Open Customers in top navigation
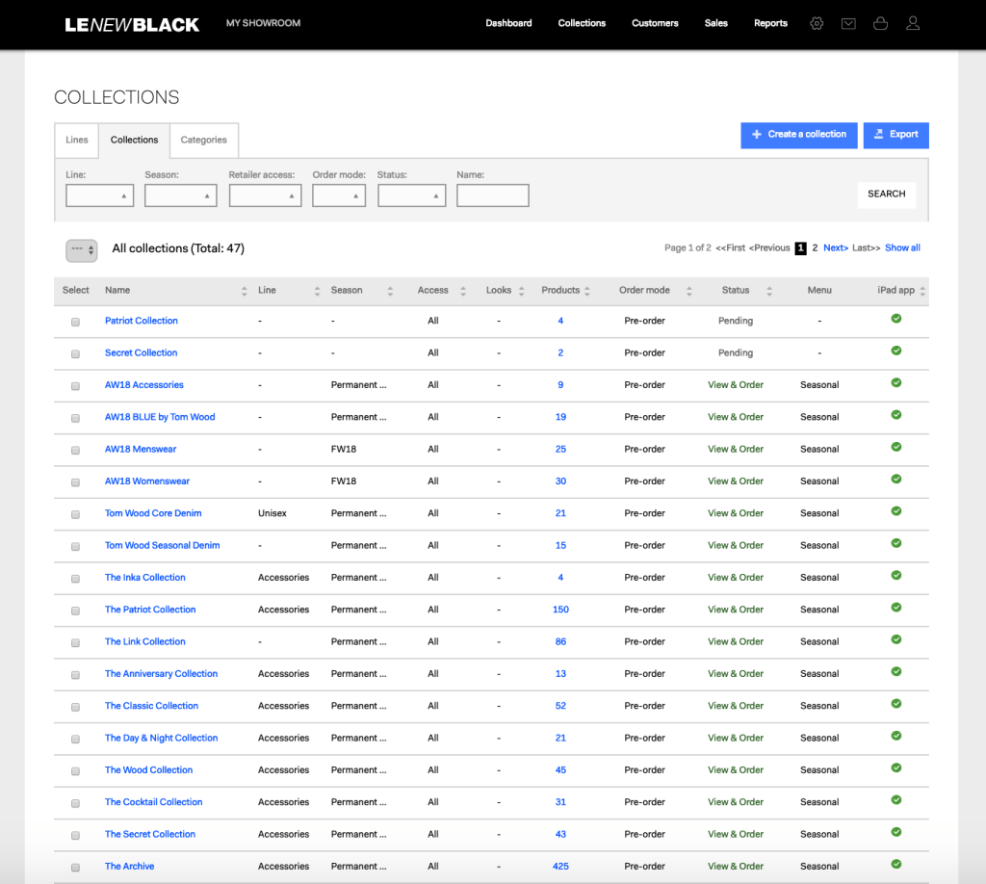The image size is (986, 884). [655, 23]
